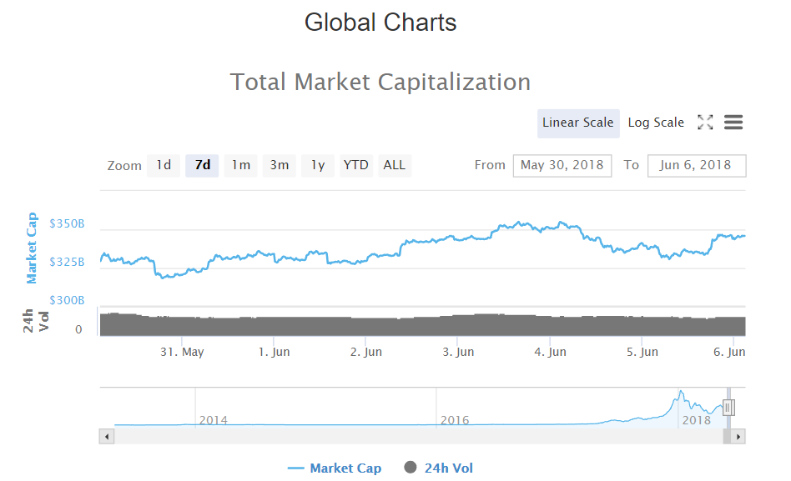This screenshot has width=791, height=481.
Task: Click the right arrow on the scrollbar
Action: tap(739, 436)
